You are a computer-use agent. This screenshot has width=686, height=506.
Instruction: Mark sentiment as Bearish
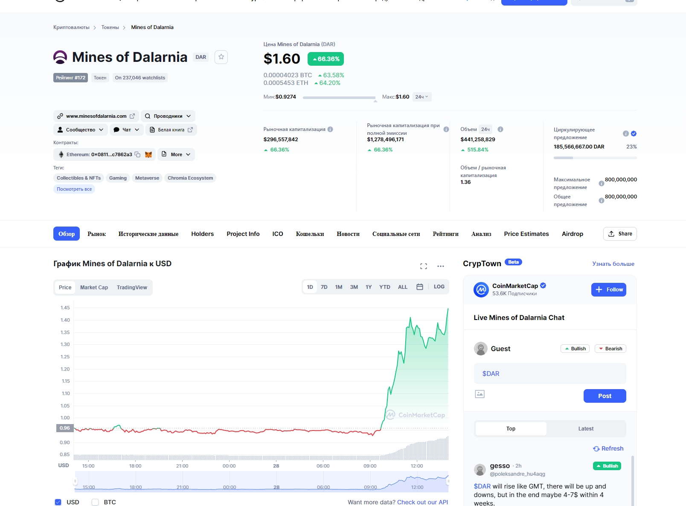point(610,349)
